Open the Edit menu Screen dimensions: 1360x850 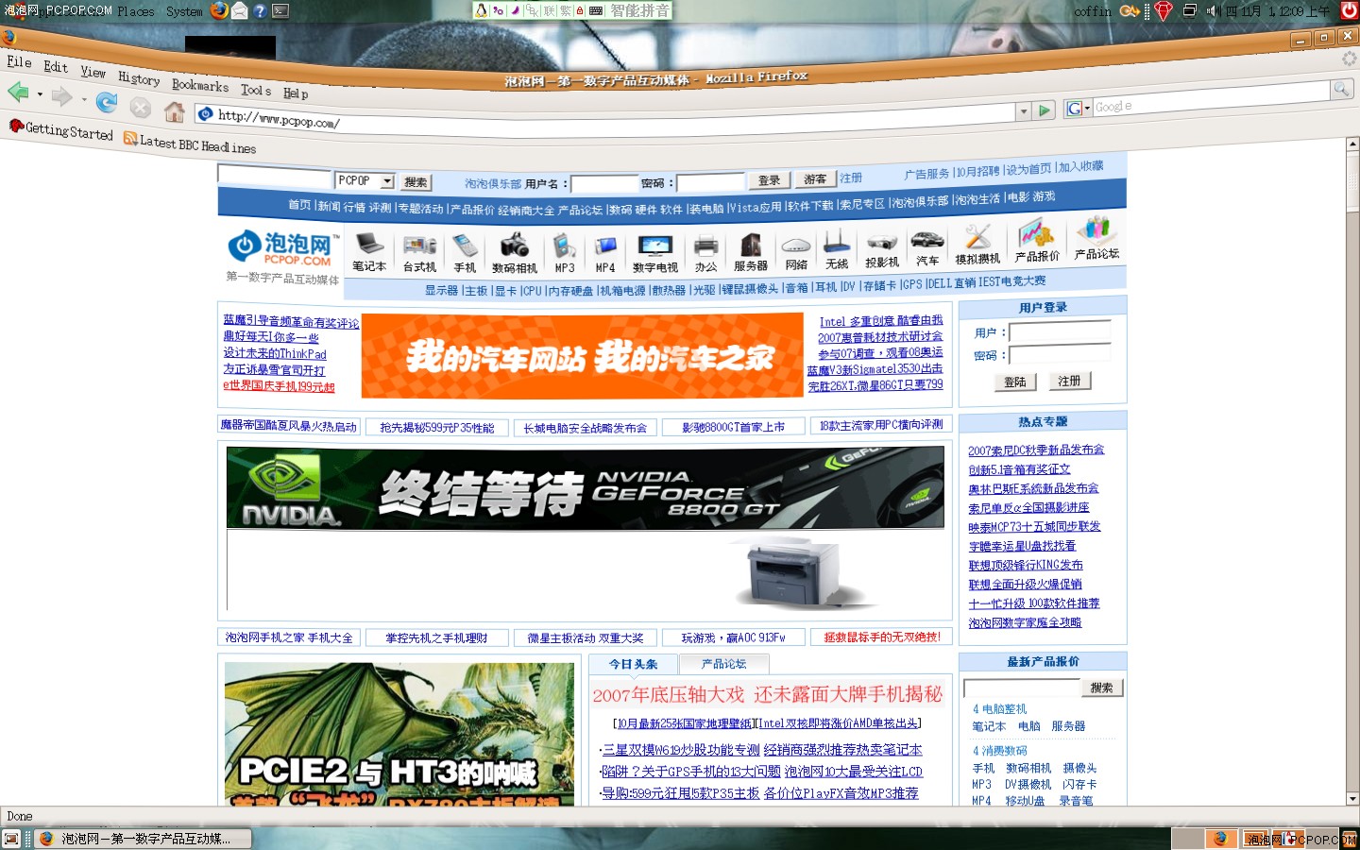point(56,66)
